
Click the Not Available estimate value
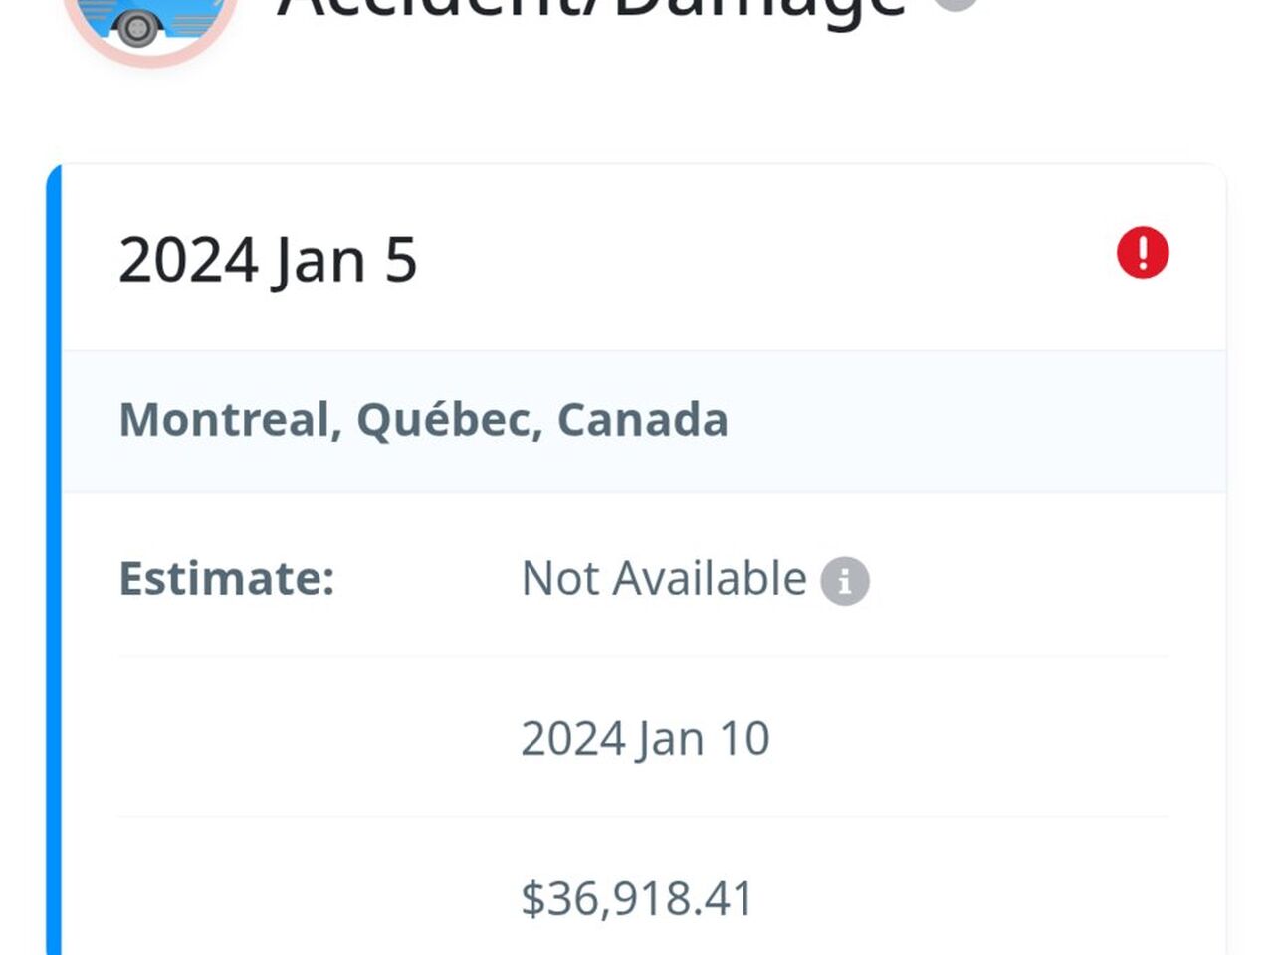663,579
